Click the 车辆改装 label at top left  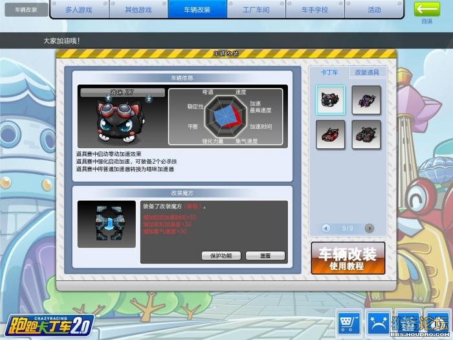click(x=26, y=10)
